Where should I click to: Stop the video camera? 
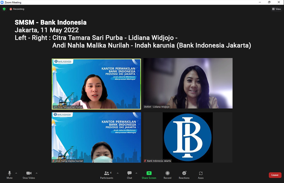(29, 175)
